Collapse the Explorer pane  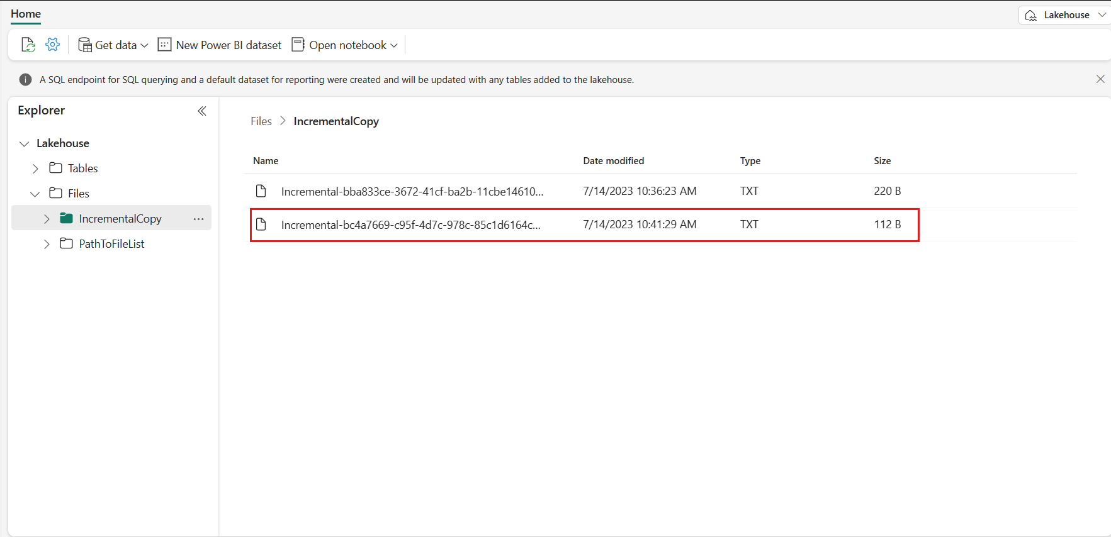(x=202, y=111)
